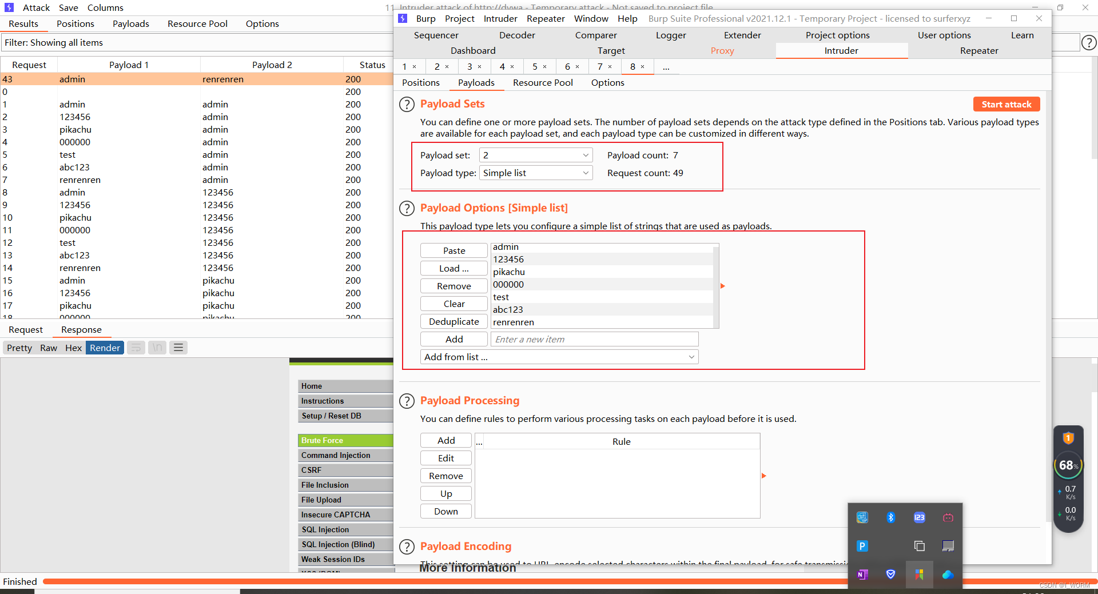Image resolution: width=1098 pixels, height=594 pixels.
Task: Click the 68% memory usage gauge
Action: click(1068, 465)
